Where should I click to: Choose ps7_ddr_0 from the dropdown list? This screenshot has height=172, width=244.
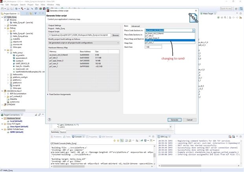(150, 36)
